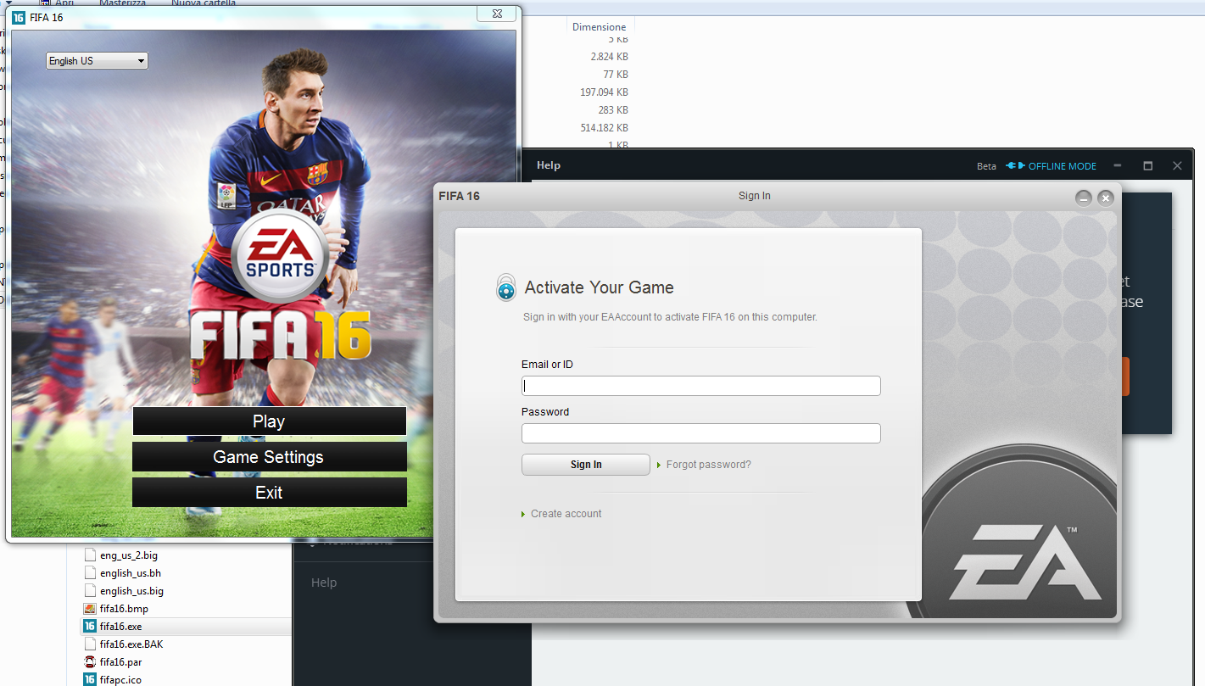Screen dimensions: 1205x686
Task: Click the fifa16.bmp image file icon
Action: click(90, 609)
